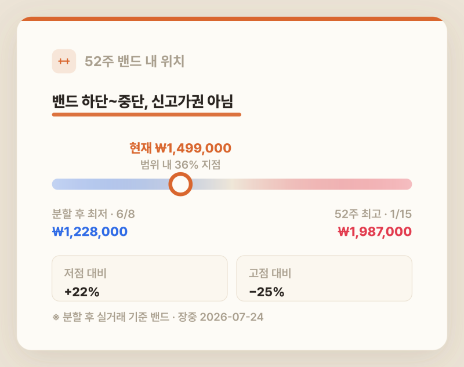Click the orange range icon beside the title
Viewport: 464px width, 367px height.
click(x=64, y=61)
